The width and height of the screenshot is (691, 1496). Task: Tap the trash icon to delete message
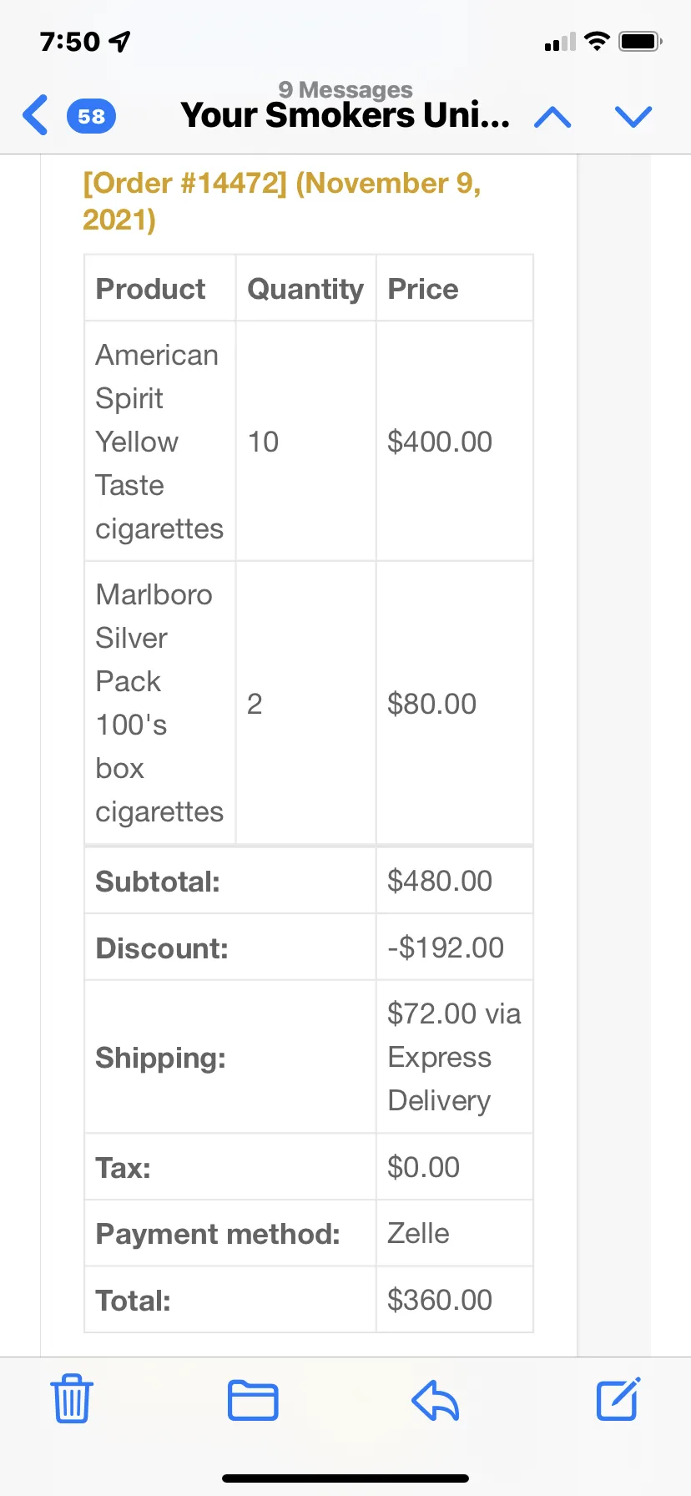(x=72, y=1399)
